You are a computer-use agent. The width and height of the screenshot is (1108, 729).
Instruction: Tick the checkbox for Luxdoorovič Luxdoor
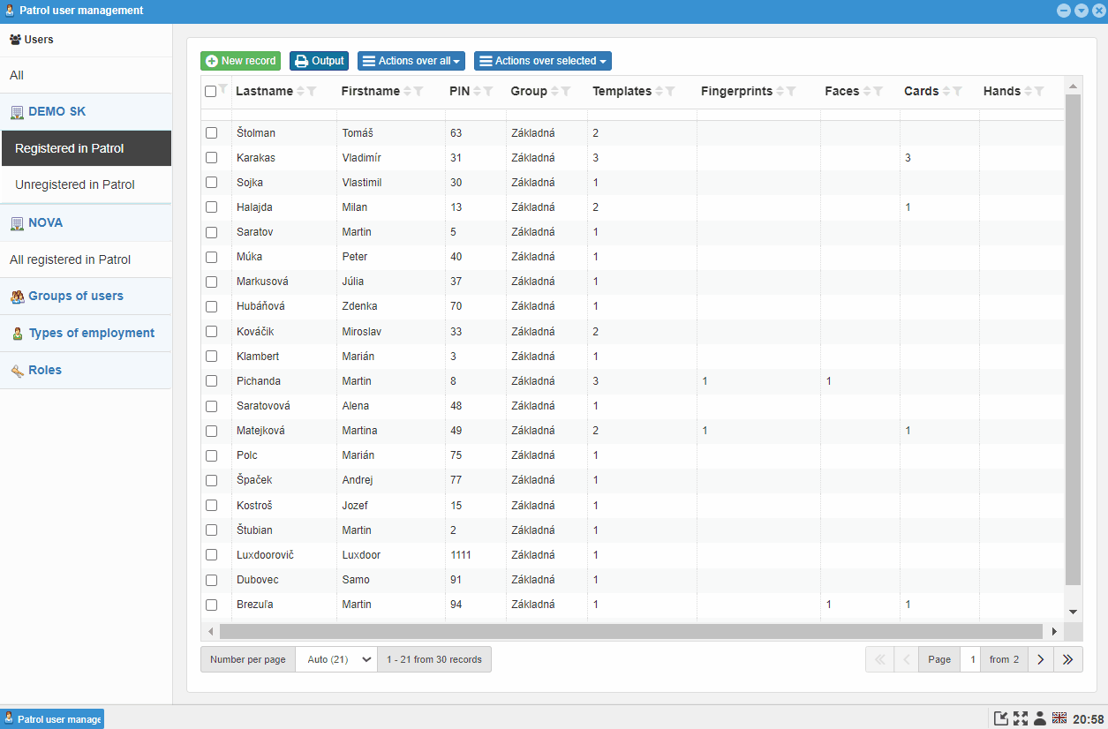coord(211,554)
